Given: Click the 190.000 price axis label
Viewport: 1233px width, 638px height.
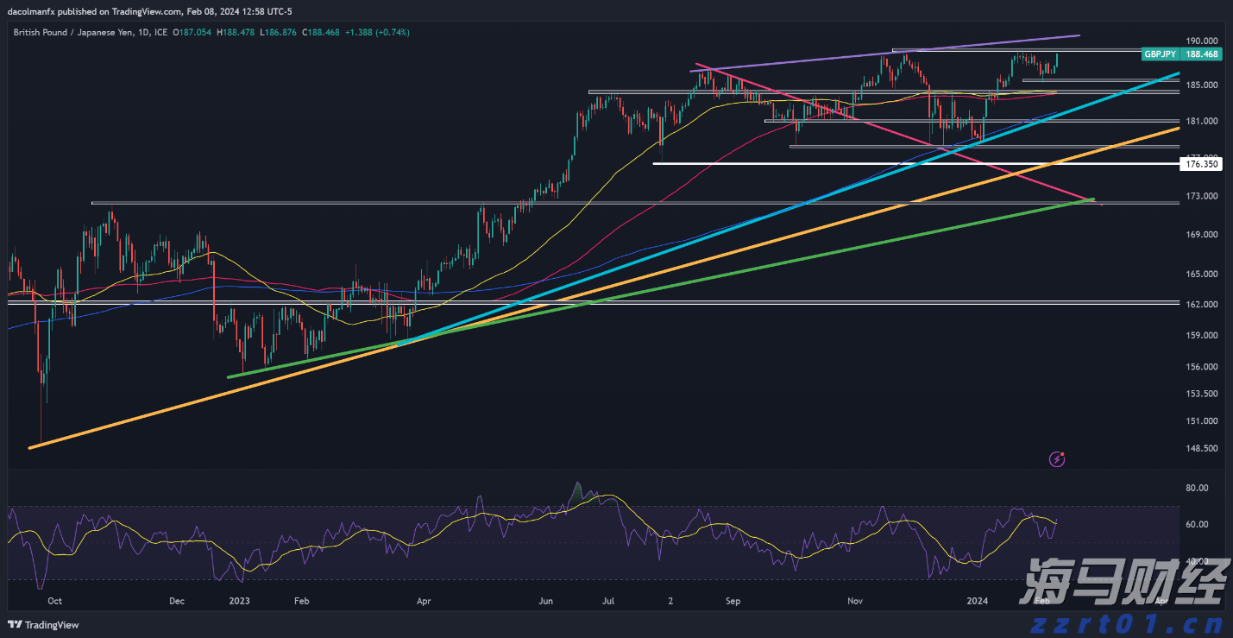Looking at the screenshot, I should click(1201, 41).
